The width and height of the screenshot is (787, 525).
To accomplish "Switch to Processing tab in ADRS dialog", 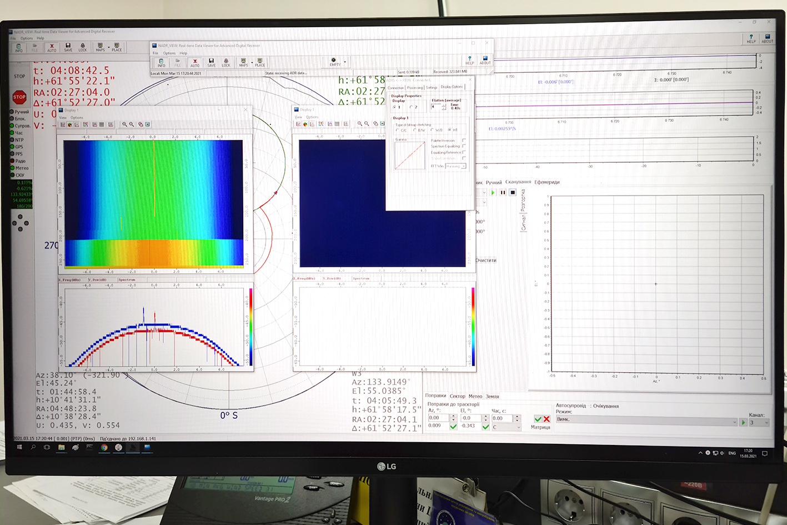I will [415, 88].
